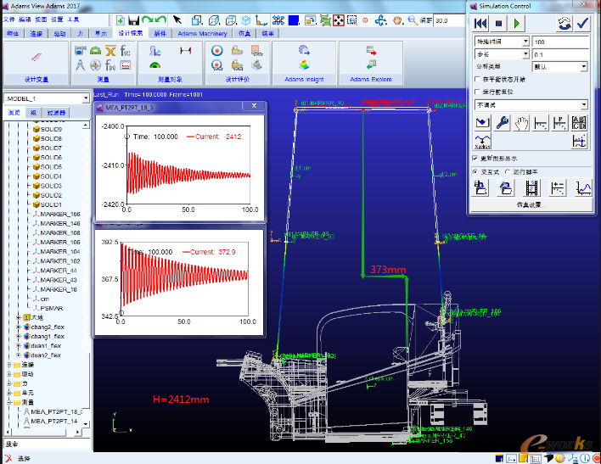Choose the hand pan tool in toolbar
601x464 pixels.
pos(397,20)
